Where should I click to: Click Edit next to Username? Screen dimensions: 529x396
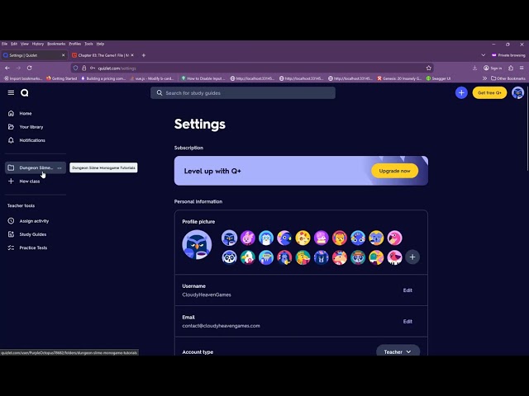tap(407, 290)
